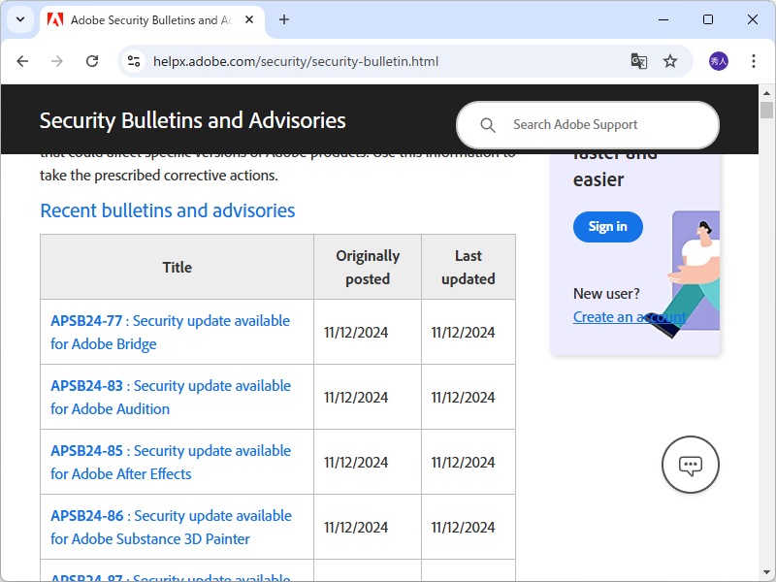Open the Create an account link
The width and height of the screenshot is (776, 582).
click(x=629, y=316)
